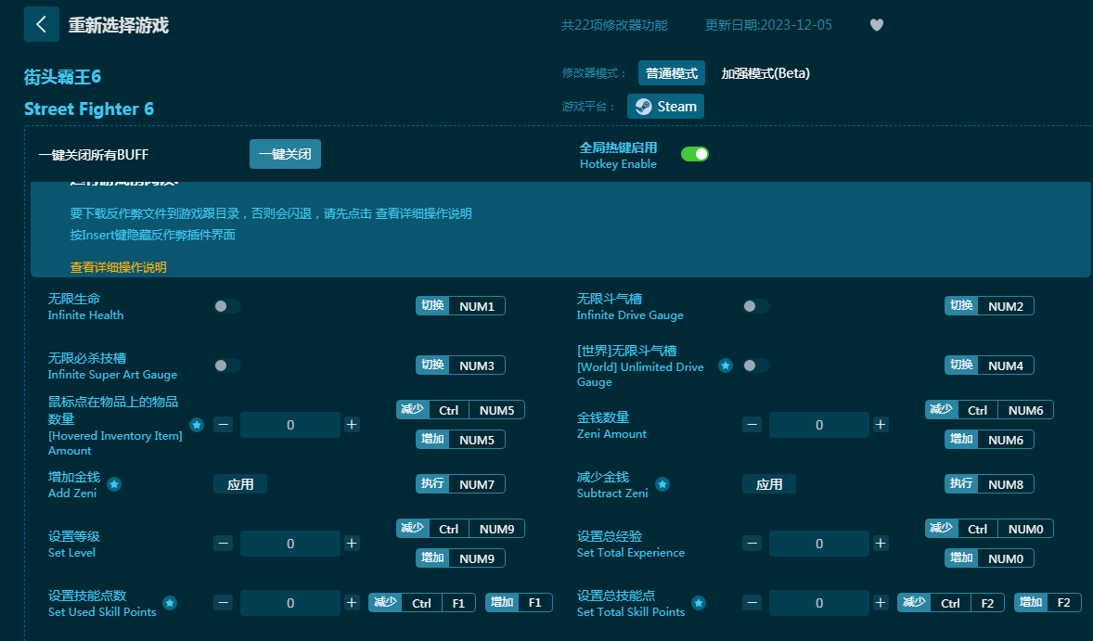The width and height of the screenshot is (1093, 641).
Task: Click star icon beside Subtract Zeni
Action: click(662, 484)
